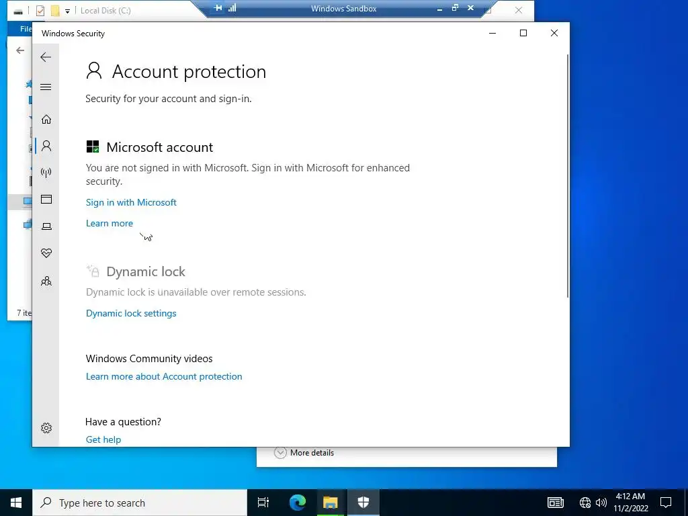688x516 pixels.
Task: Open Device performance & health sidebar icon
Action: pyautogui.click(x=46, y=253)
